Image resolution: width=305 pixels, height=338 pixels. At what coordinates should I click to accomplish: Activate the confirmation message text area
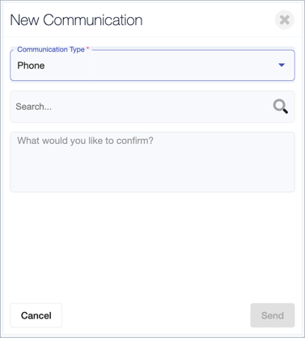coord(152,162)
